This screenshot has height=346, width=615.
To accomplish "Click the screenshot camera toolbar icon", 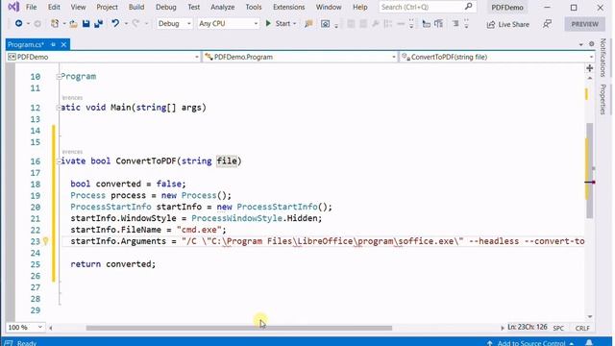I will (x=325, y=24).
